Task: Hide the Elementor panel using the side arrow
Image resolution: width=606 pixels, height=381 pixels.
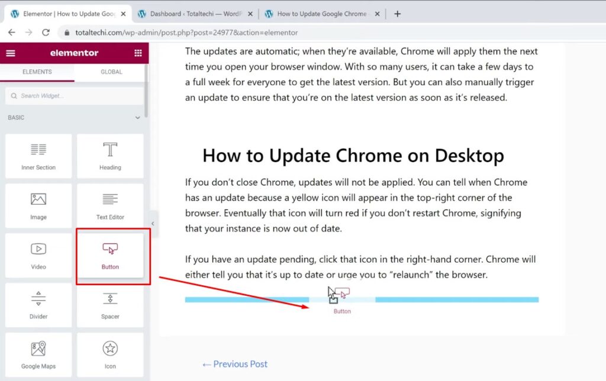Action: (x=153, y=224)
